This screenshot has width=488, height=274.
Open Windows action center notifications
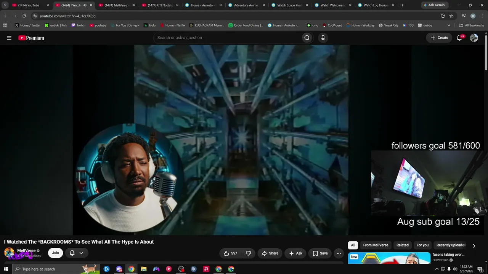(480, 269)
